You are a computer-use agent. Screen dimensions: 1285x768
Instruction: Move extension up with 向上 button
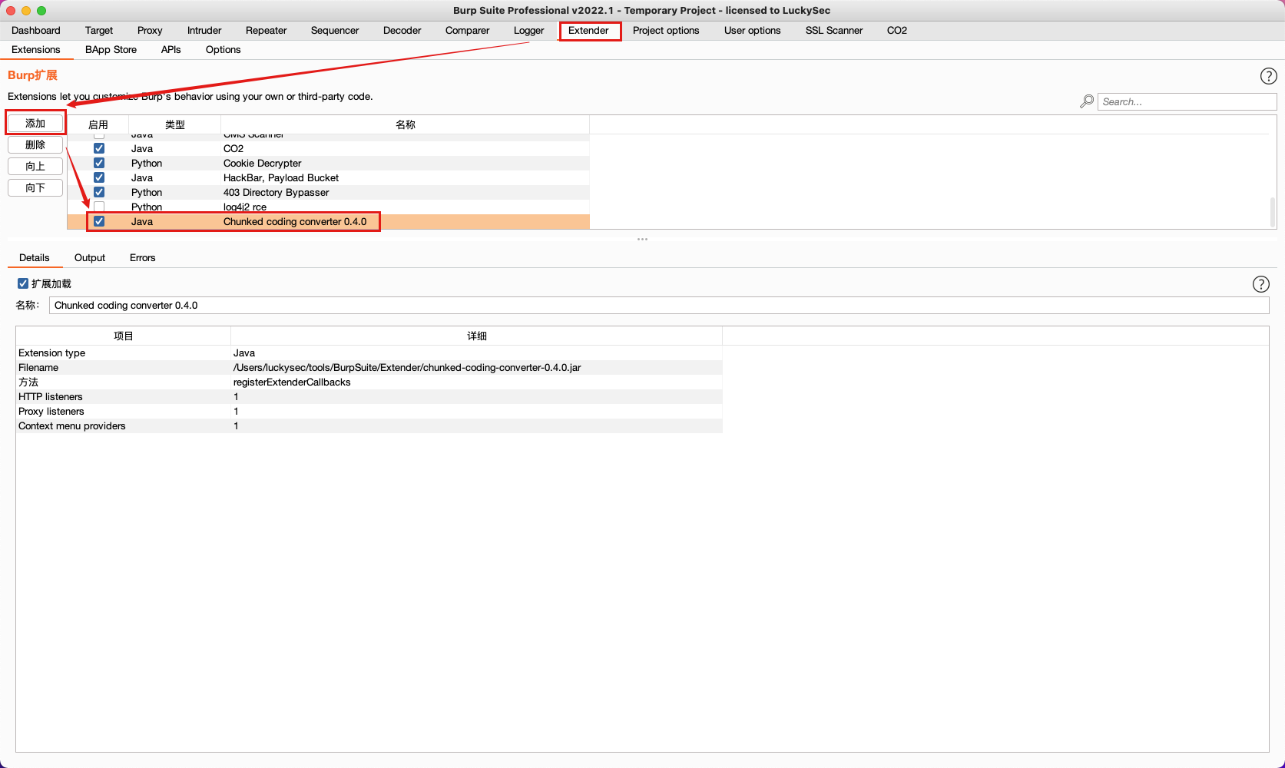point(35,166)
